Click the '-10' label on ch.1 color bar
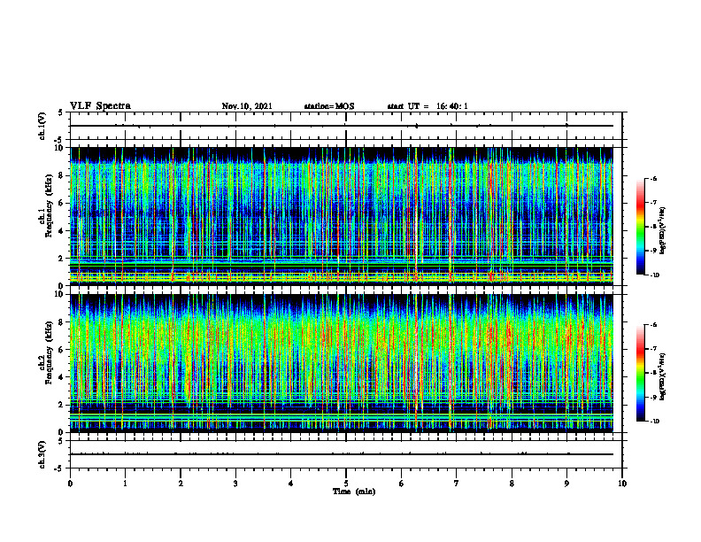The image size is (701, 542). [654, 275]
